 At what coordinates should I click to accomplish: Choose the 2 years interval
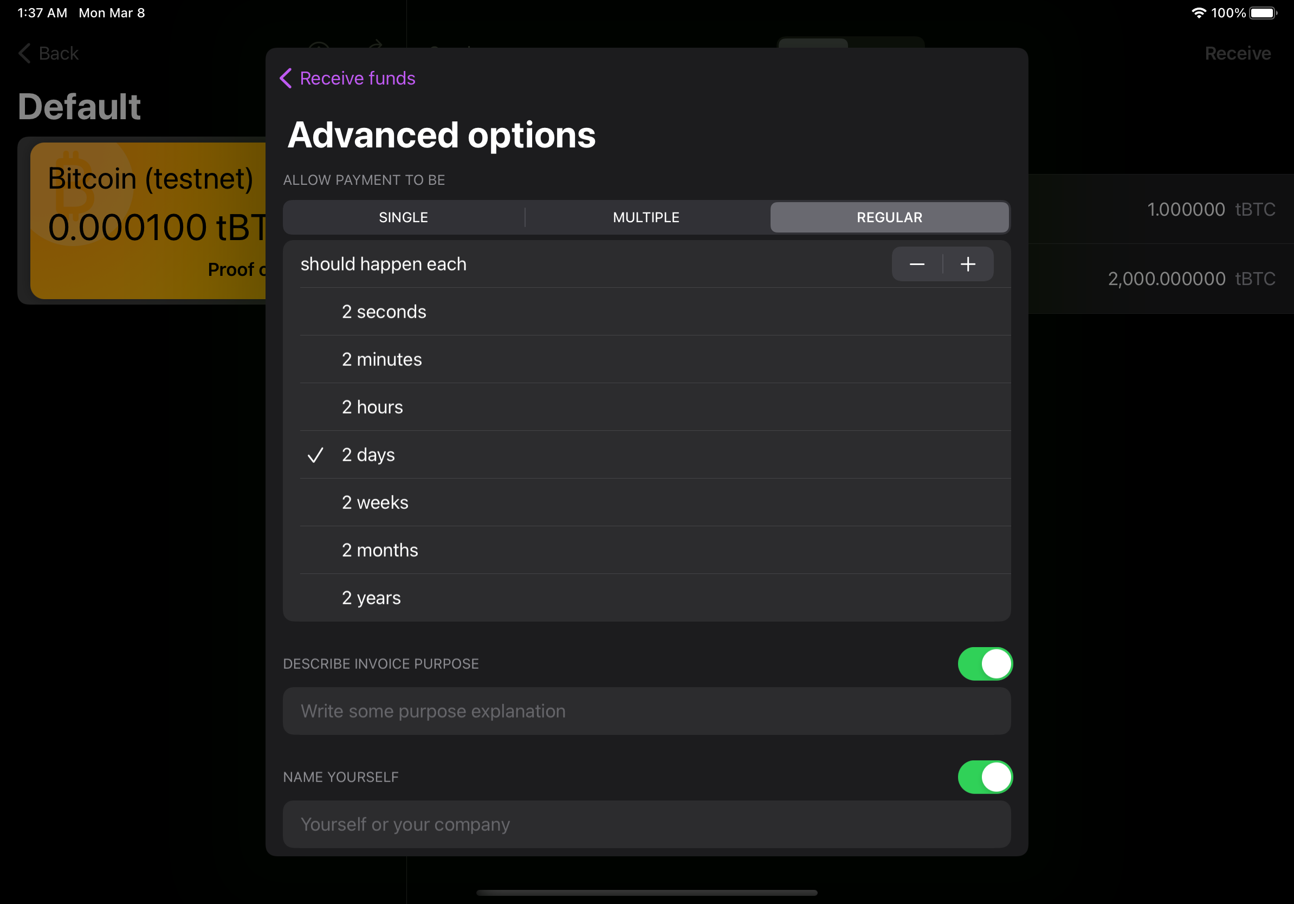[646, 597]
